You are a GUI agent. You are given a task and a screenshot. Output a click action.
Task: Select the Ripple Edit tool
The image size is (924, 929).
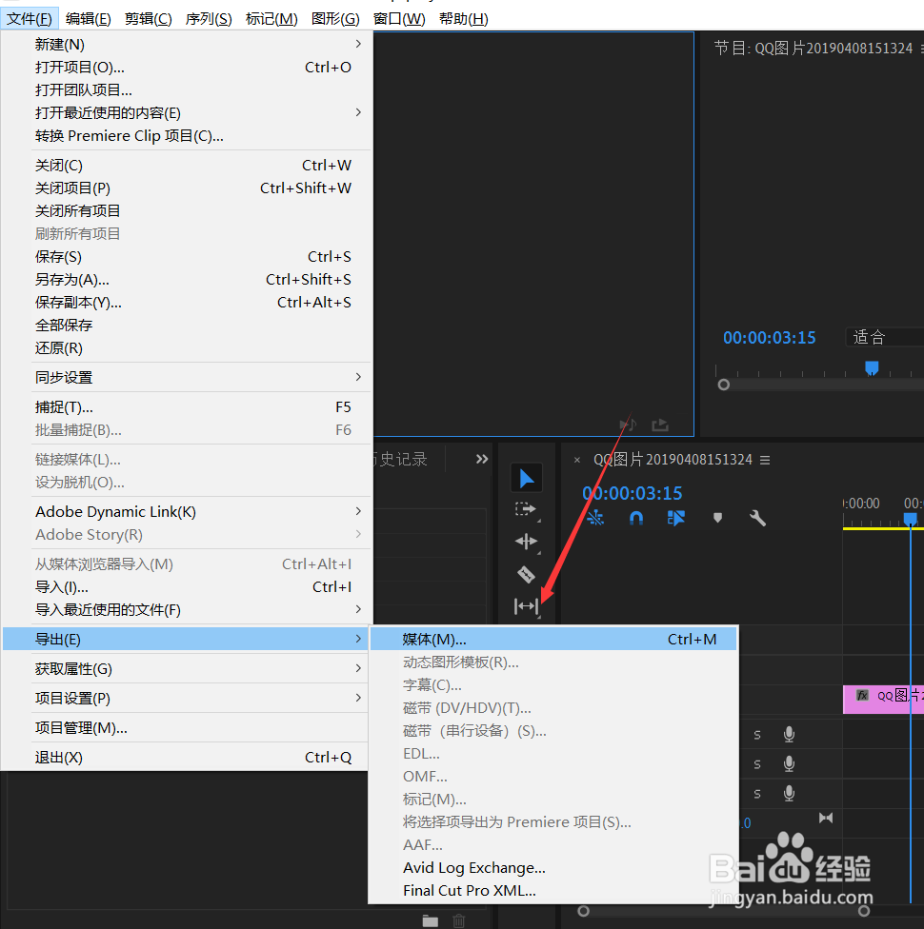pos(526,541)
